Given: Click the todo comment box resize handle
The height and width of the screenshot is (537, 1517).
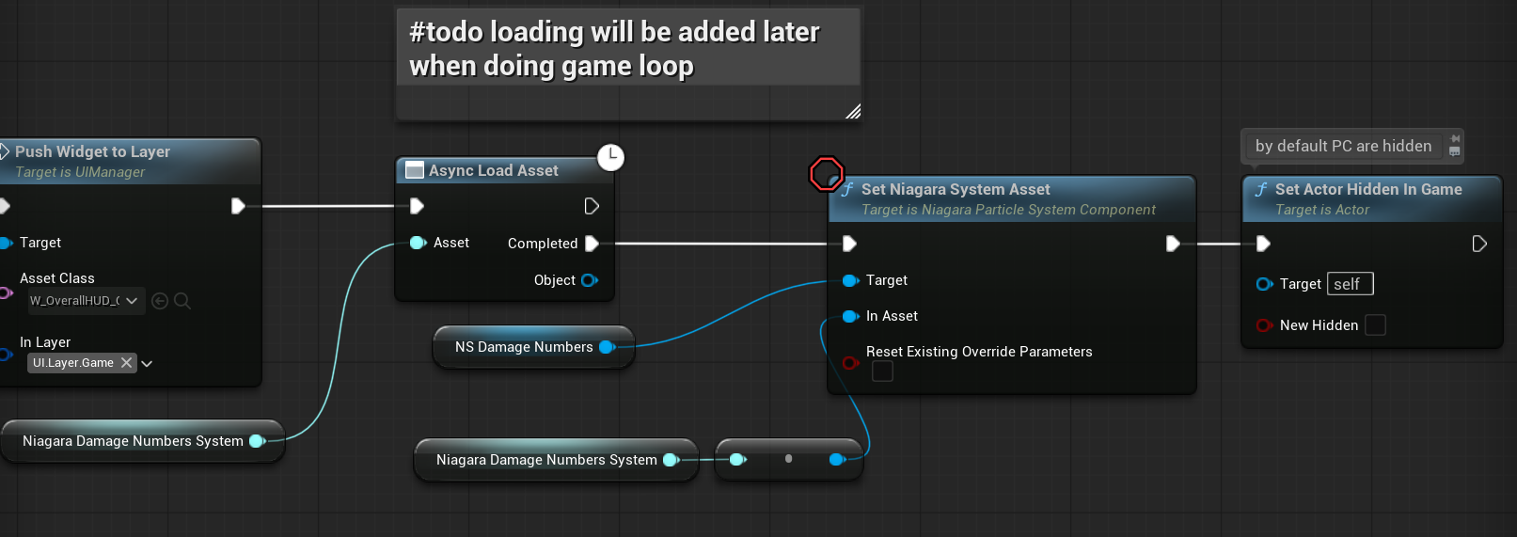Looking at the screenshot, I should (853, 112).
